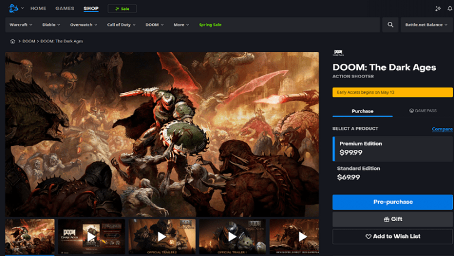Click DOOM: The Dark Ages breadcrumb text
The height and width of the screenshot is (256, 454).
pos(62,41)
